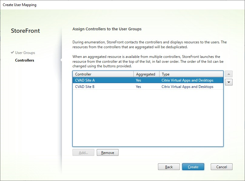Cancel the Create User Mapping wizard

click(x=221, y=167)
